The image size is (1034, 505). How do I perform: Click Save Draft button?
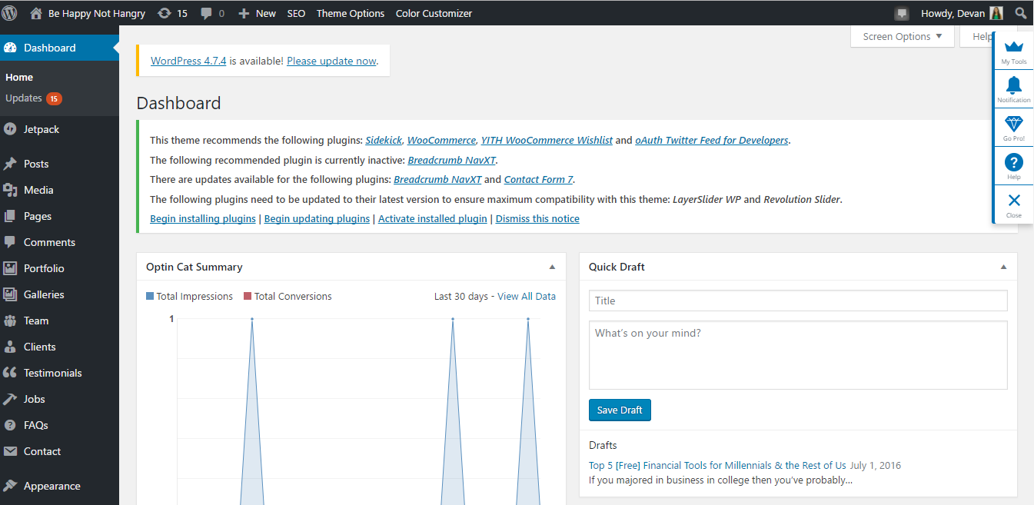point(620,410)
